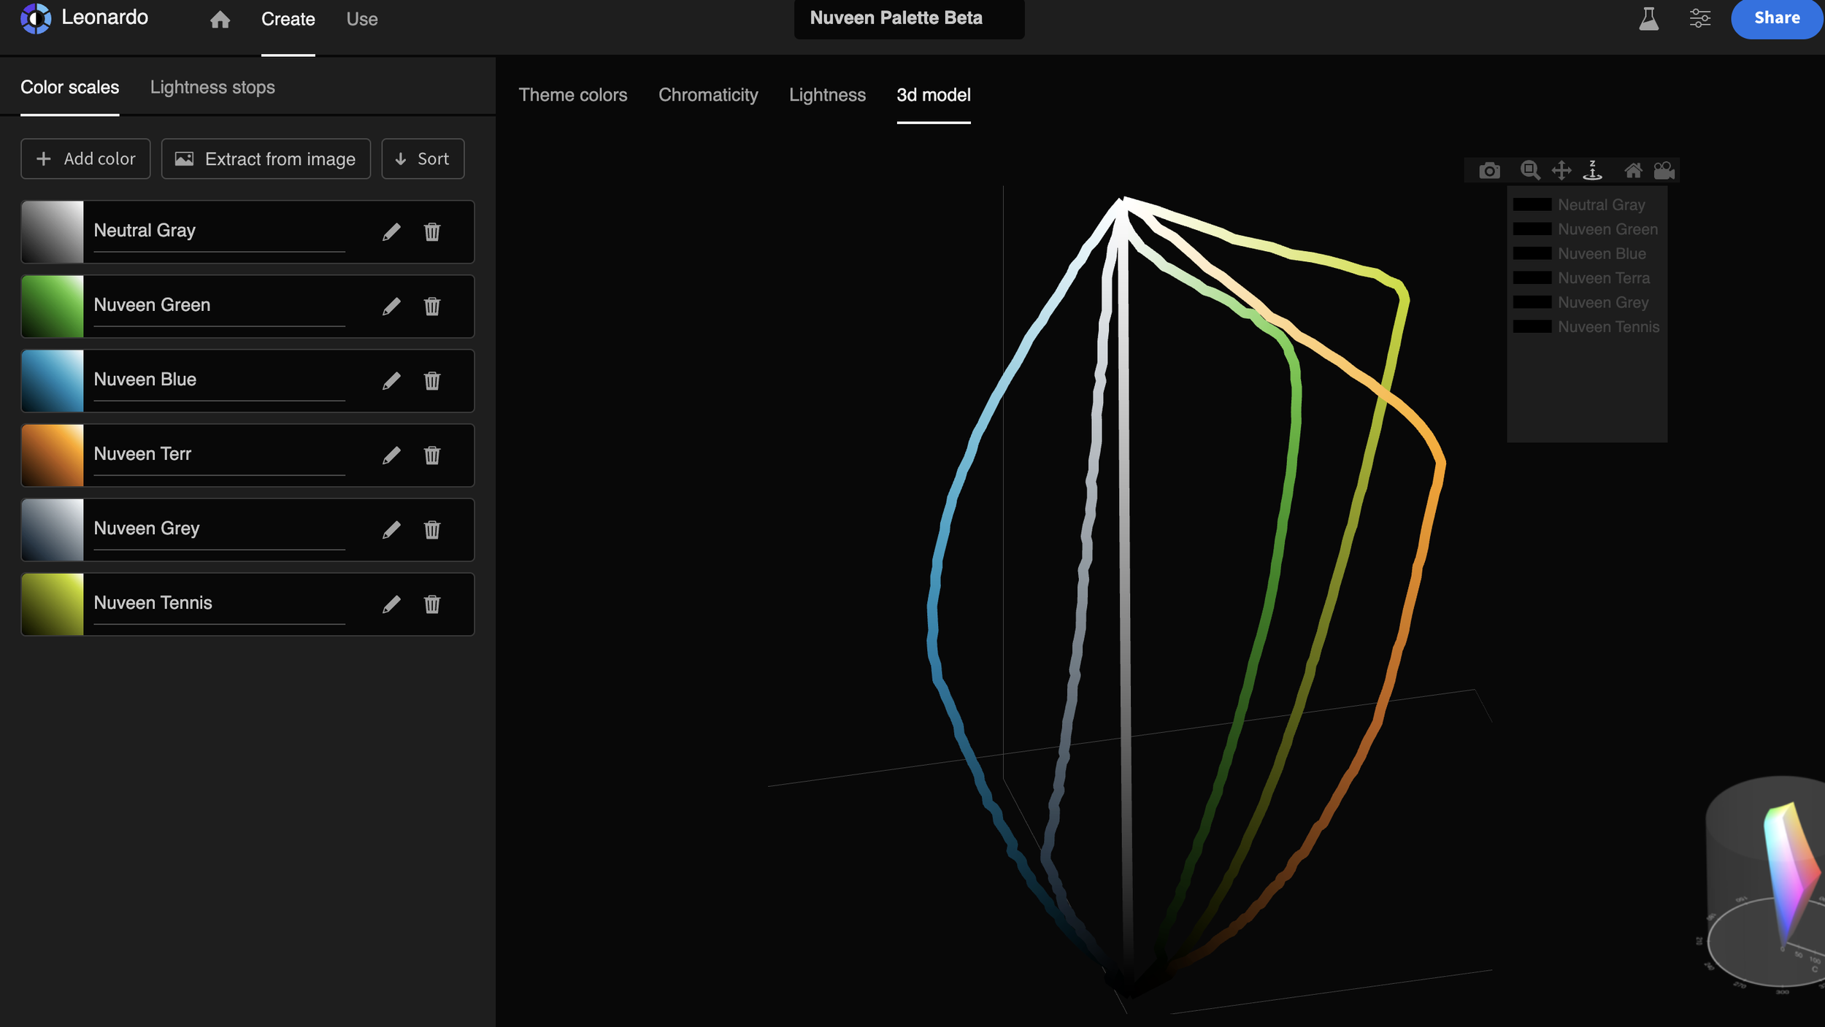
Task: Delete the Nuveen Blue scale
Action: click(x=432, y=380)
